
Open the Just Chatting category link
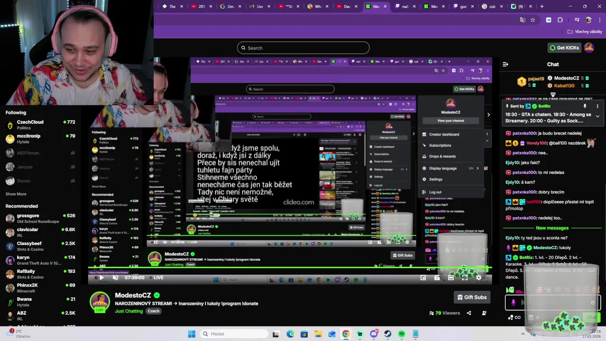(129, 311)
